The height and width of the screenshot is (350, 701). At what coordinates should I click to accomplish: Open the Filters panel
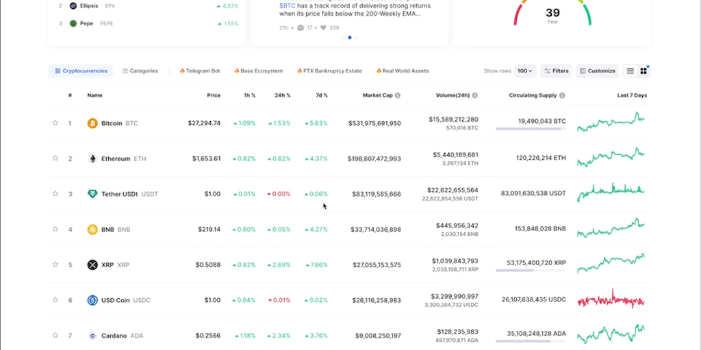click(x=556, y=71)
